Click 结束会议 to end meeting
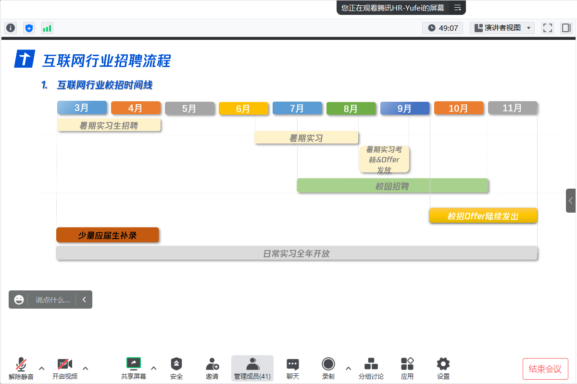577x384 pixels. coord(545,369)
